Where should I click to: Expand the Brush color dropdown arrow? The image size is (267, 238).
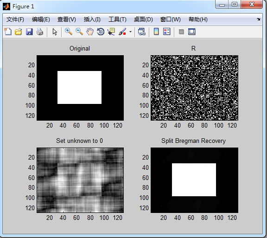[130, 32]
